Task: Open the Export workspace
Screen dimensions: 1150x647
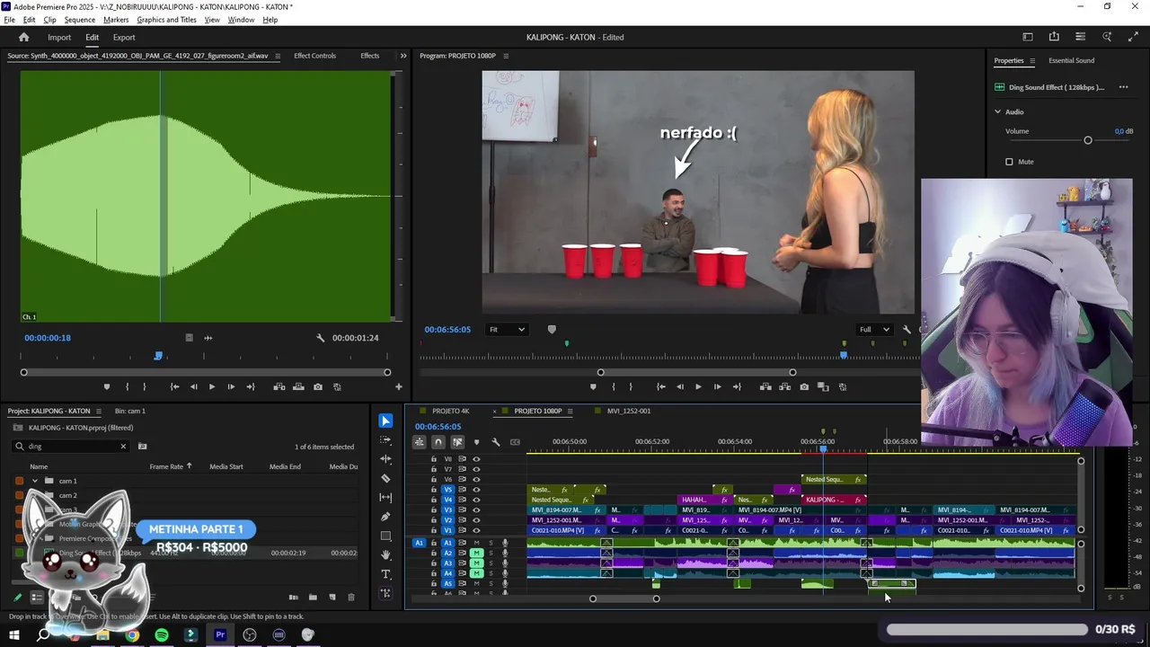Action: pyautogui.click(x=124, y=37)
